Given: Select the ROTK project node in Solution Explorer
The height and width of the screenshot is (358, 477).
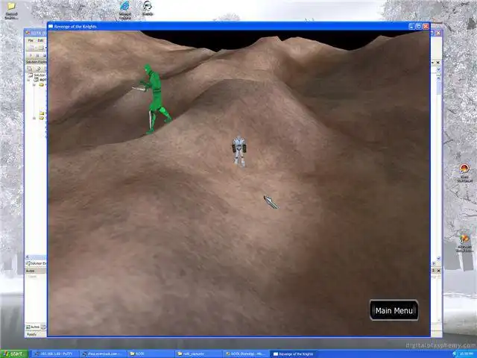Looking at the screenshot, I should coord(40,80).
